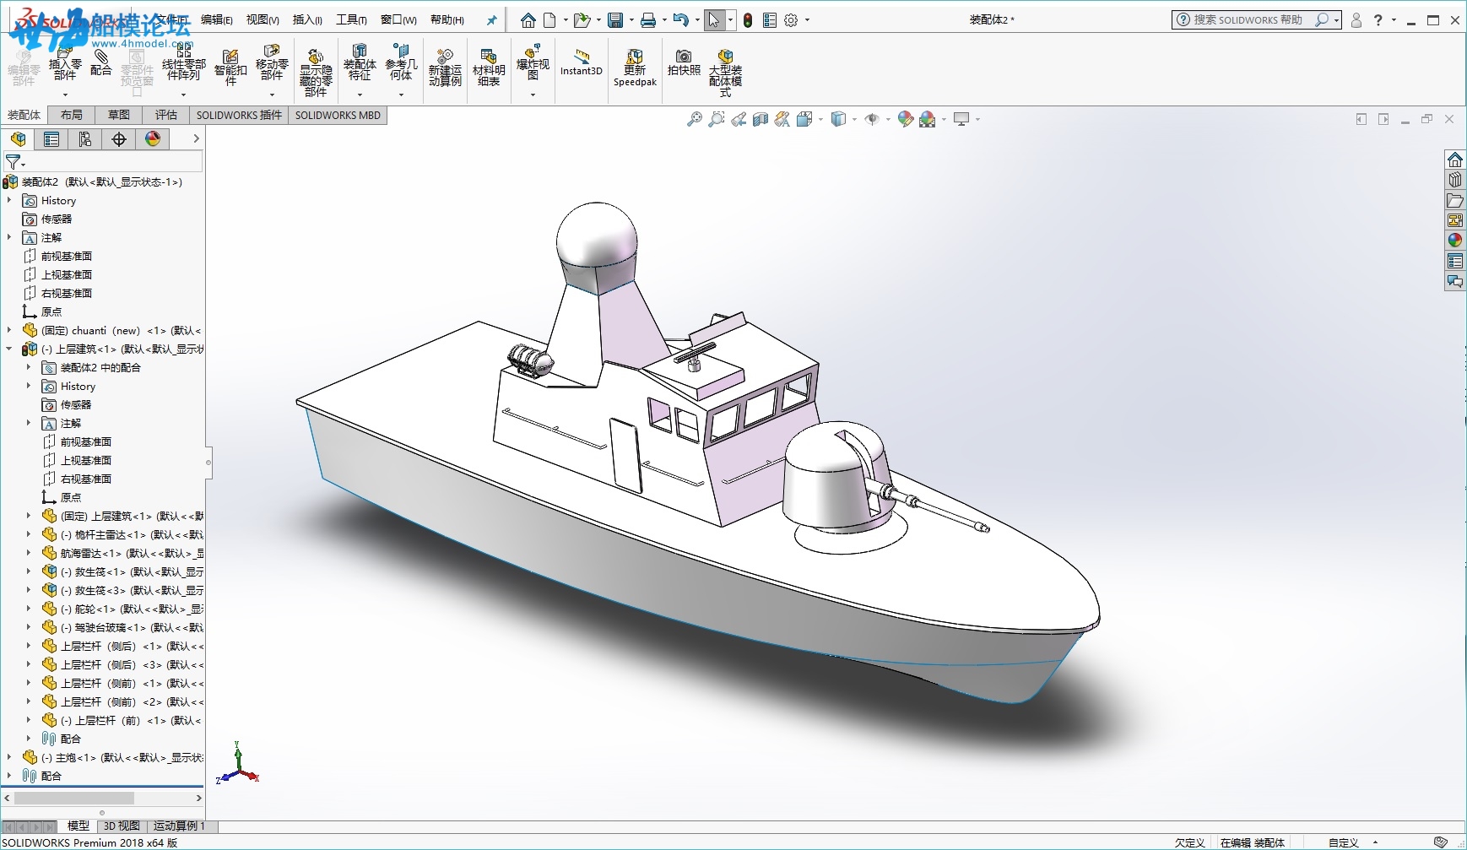Open the Hide/Show Items dropdown

point(889,120)
